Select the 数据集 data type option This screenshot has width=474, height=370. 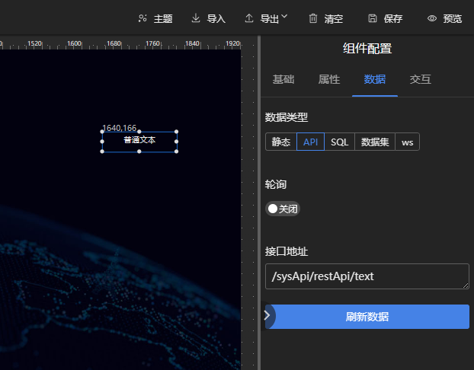pyautogui.click(x=375, y=142)
